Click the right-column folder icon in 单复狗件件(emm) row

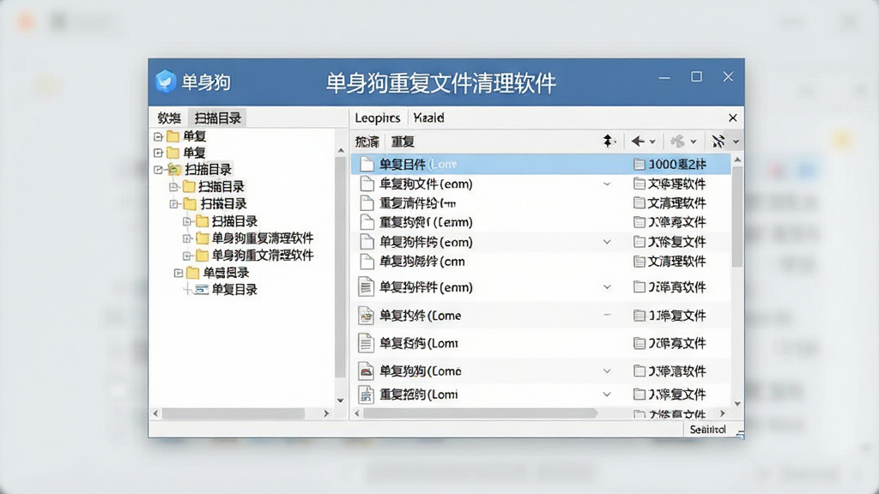[639, 286]
